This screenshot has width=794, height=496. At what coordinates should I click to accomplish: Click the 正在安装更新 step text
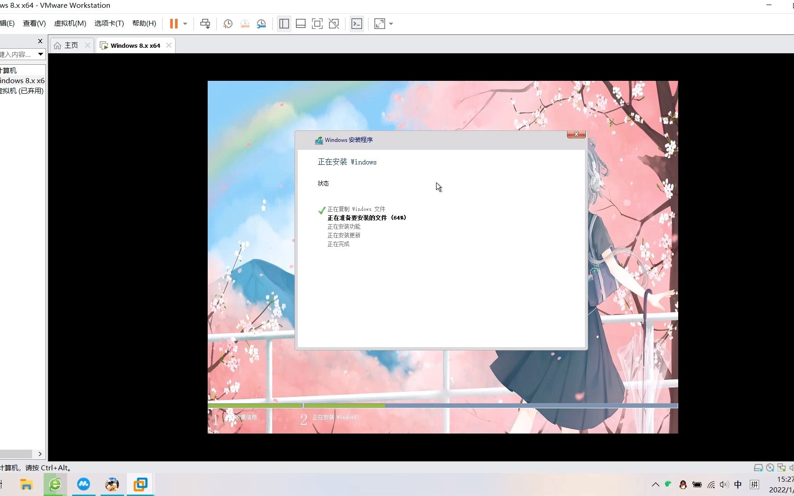coord(344,235)
